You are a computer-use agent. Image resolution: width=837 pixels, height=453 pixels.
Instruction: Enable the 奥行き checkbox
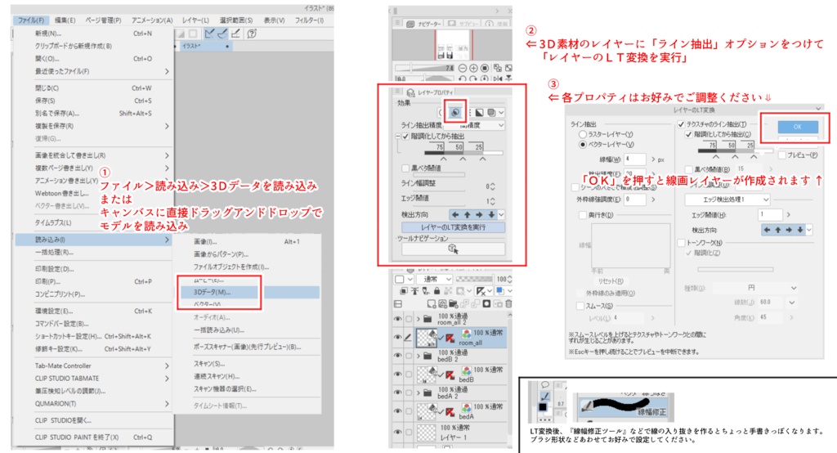click(583, 215)
